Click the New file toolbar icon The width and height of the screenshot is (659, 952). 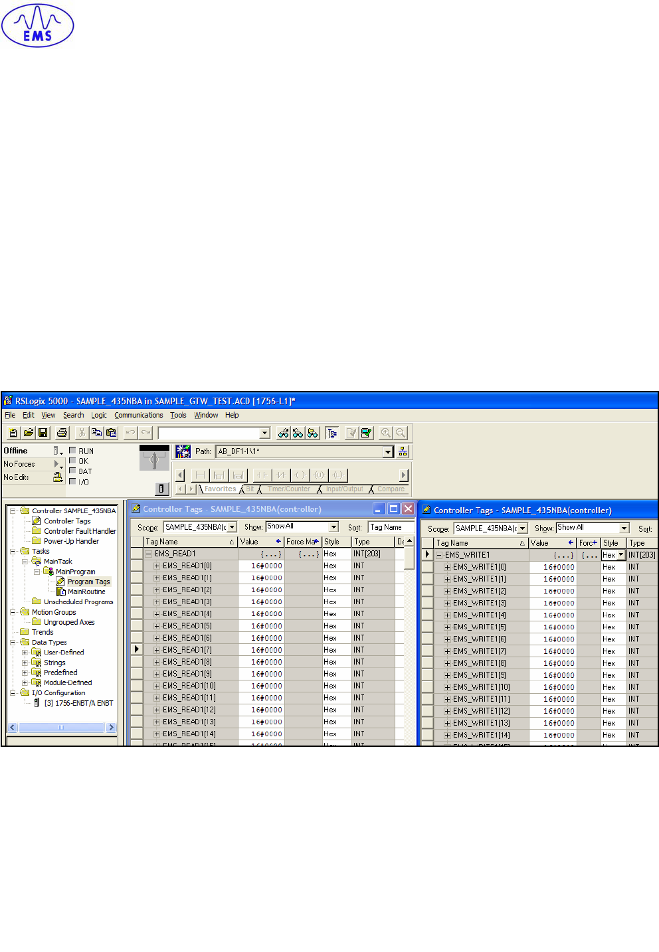point(13,433)
